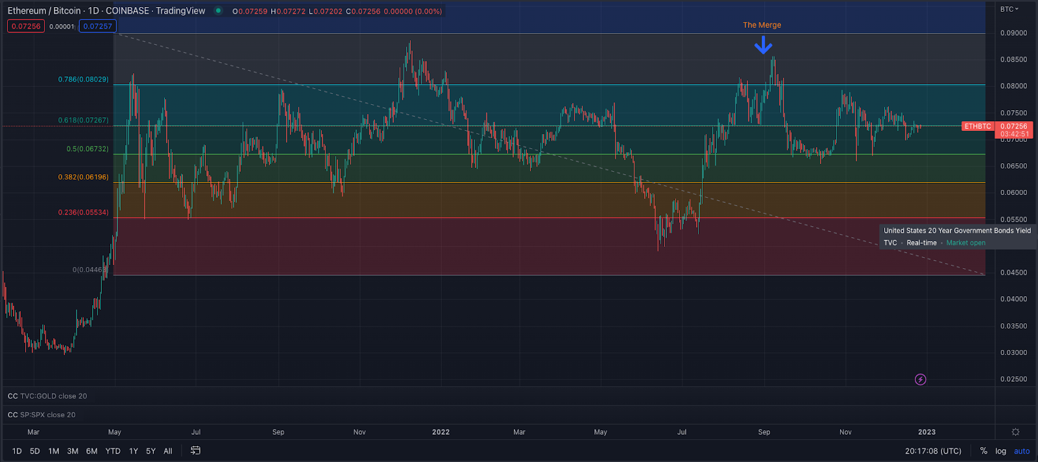Click the 2022 time axis label
This screenshot has width=1038, height=462.
click(x=441, y=432)
